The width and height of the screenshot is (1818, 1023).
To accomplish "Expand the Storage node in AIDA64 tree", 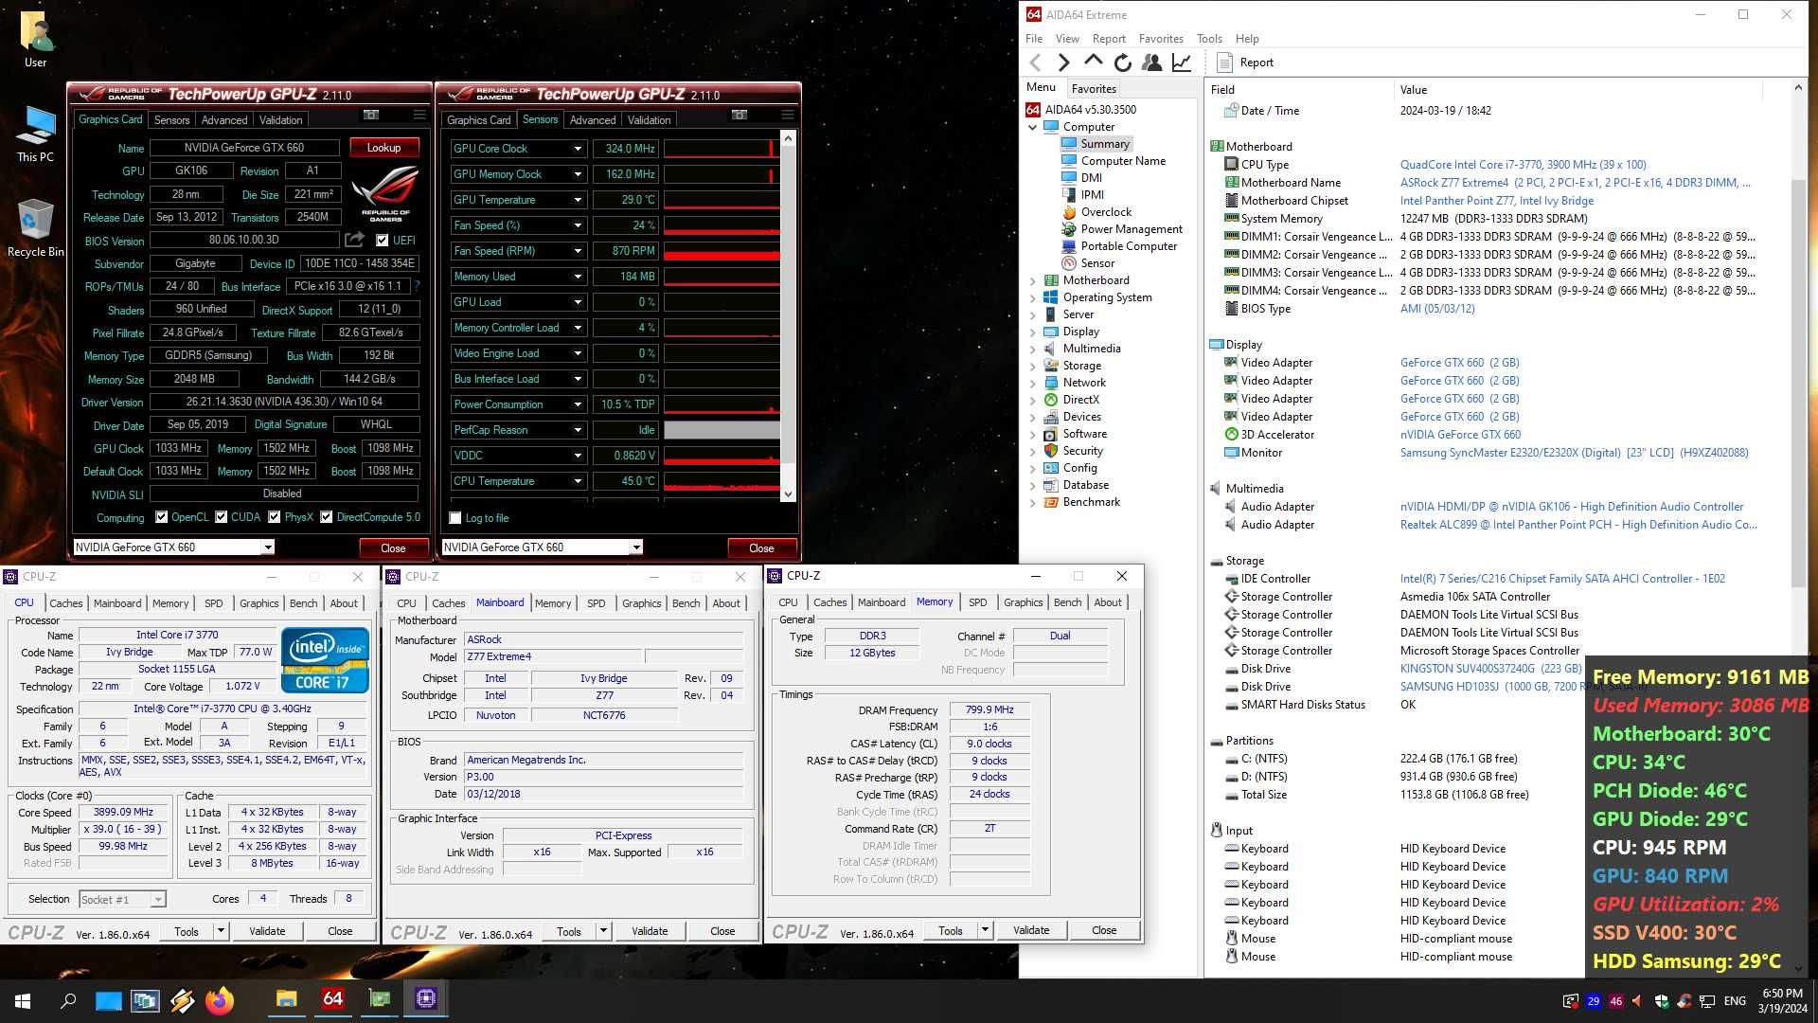I will [1033, 366].
